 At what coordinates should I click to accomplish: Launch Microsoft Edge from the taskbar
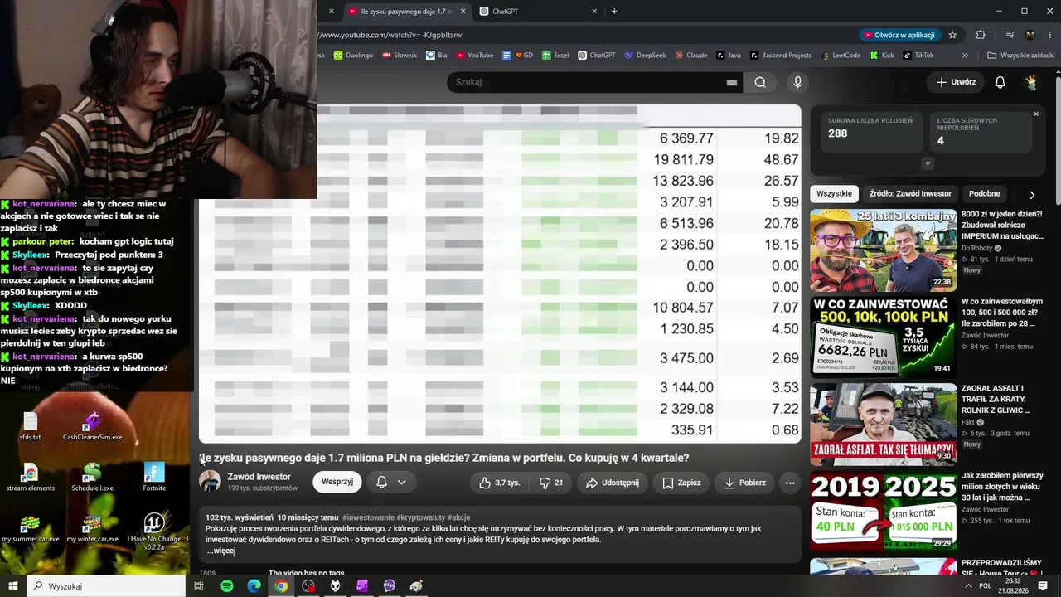click(254, 586)
